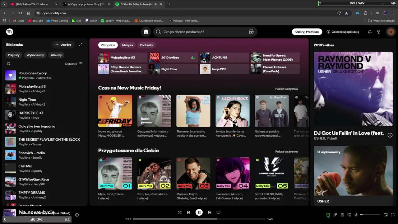Select the Podcasty filter chip
Screen dimensions: 398x224
click(146, 45)
